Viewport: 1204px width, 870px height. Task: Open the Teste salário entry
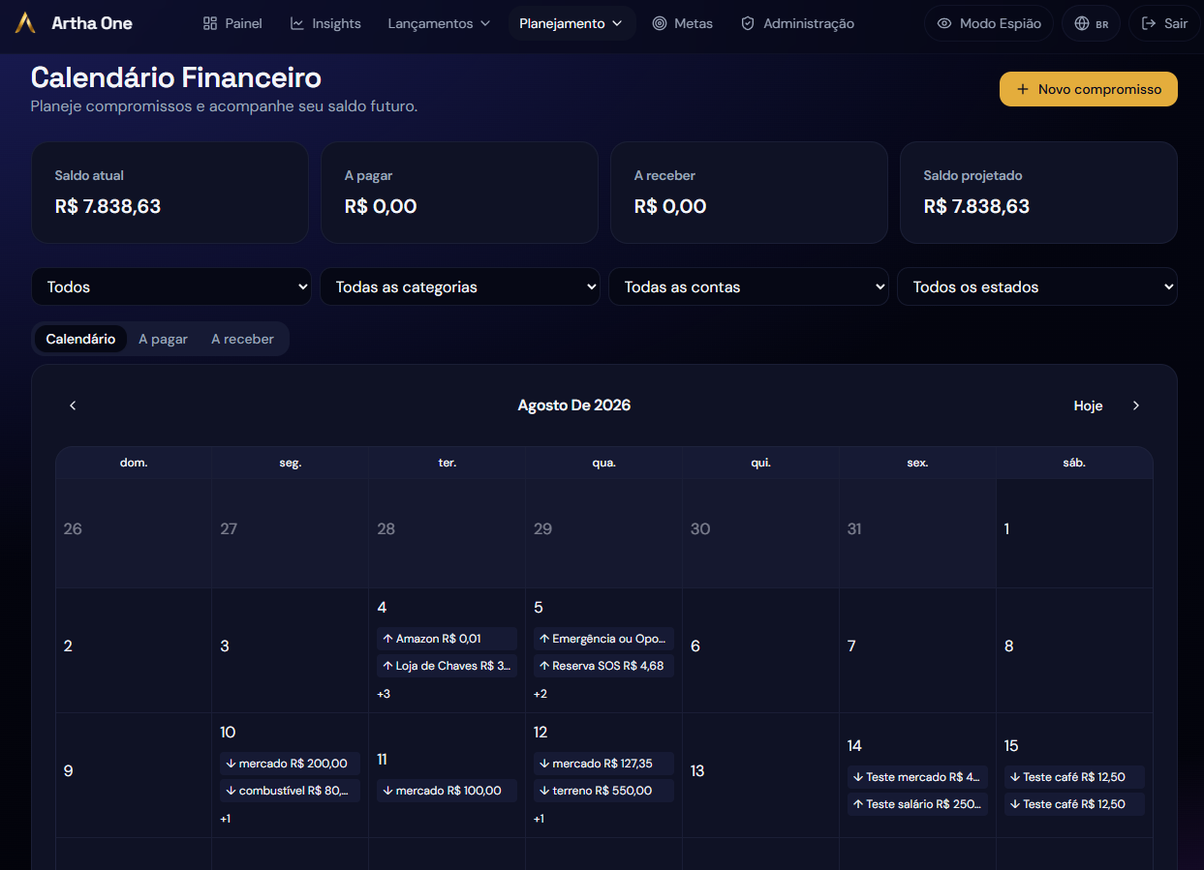917,804
